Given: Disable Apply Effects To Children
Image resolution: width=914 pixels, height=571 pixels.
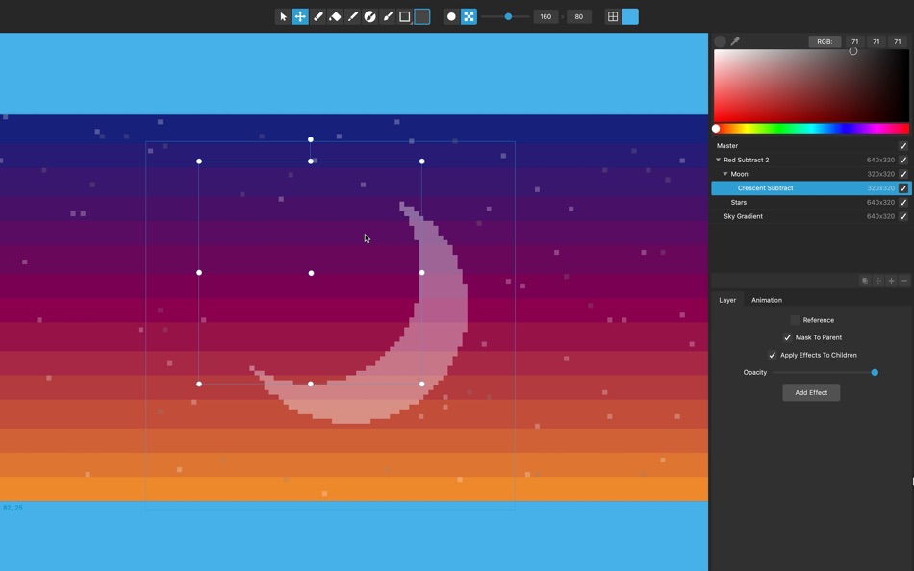Looking at the screenshot, I should pyautogui.click(x=772, y=355).
